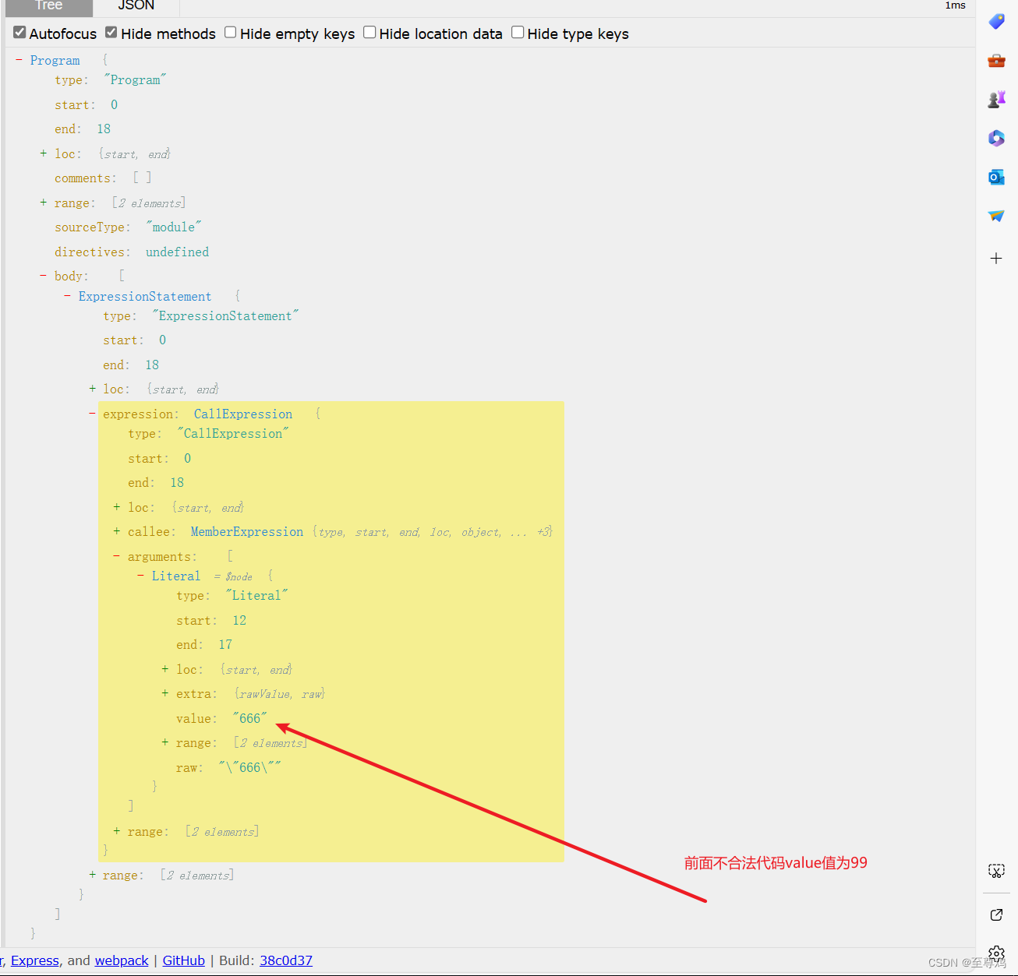Click the Program node name
The width and height of the screenshot is (1018, 976).
pos(55,60)
